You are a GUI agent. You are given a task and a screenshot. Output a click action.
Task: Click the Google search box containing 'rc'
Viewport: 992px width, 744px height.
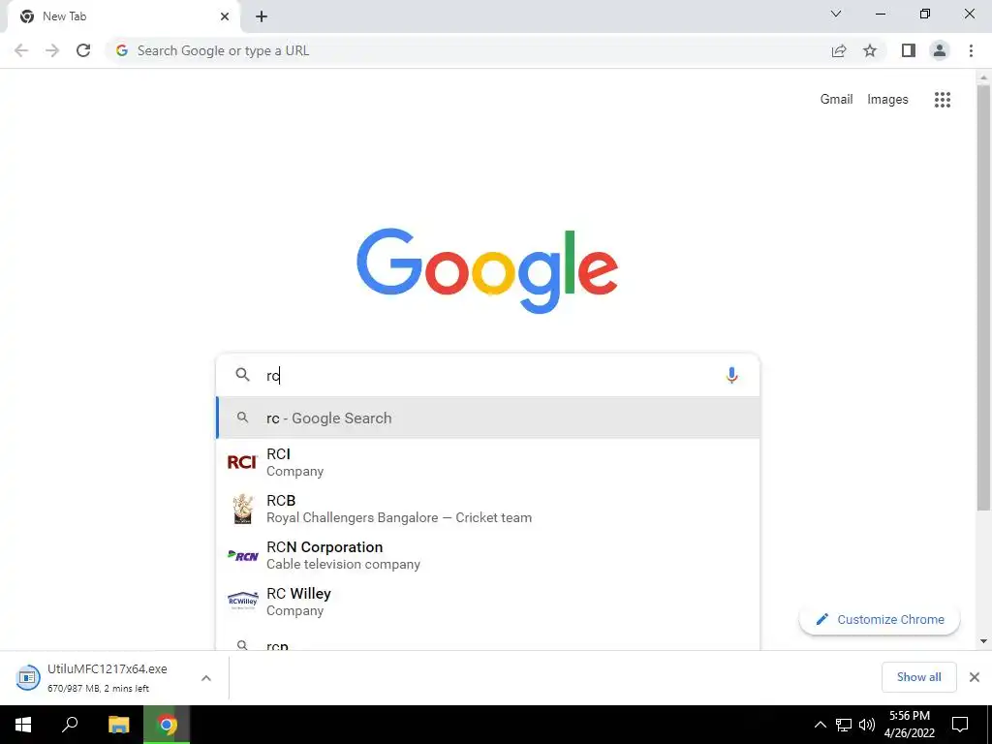(488, 375)
